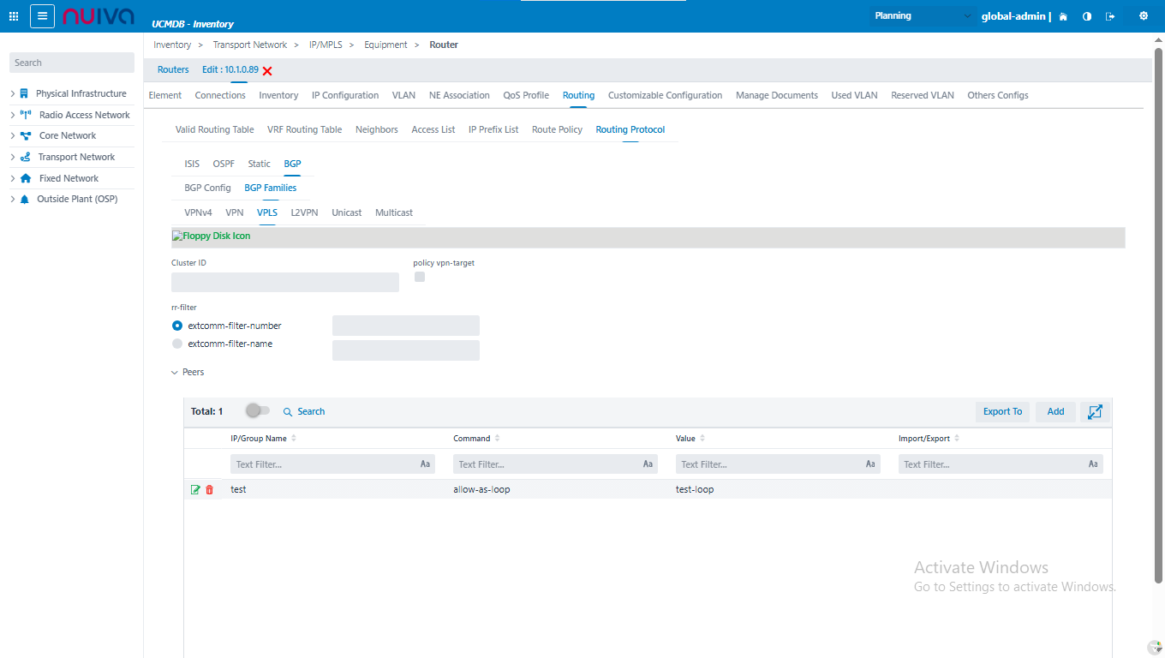The image size is (1165, 658).
Task: Click the Cluster ID input field
Action: pyautogui.click(x=285, y=282)
